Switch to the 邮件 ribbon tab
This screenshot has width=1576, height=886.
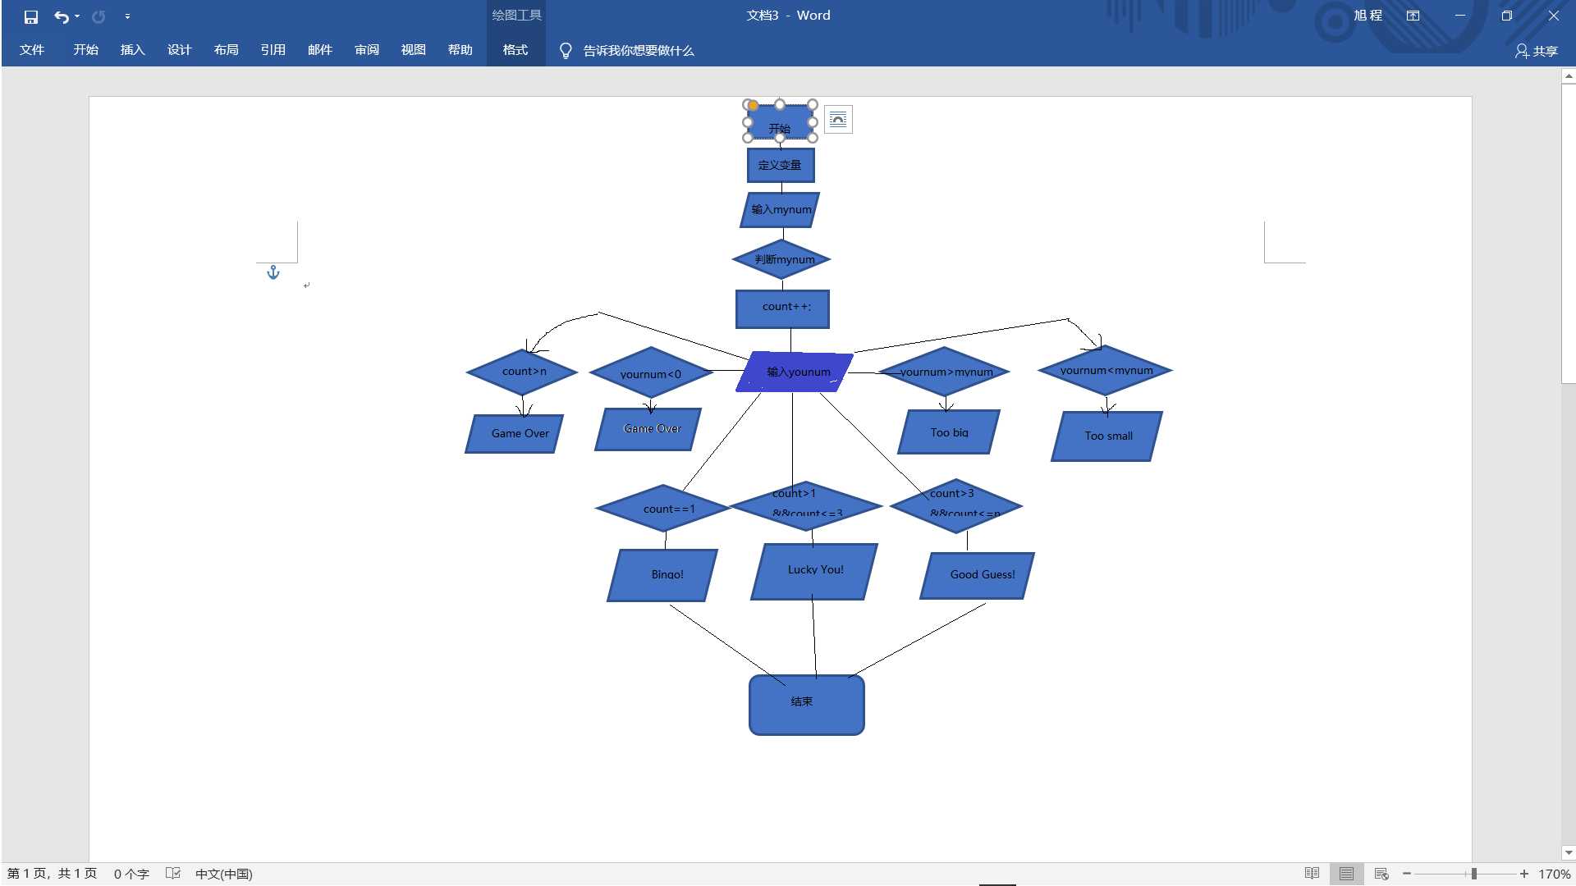pos(319,50)
